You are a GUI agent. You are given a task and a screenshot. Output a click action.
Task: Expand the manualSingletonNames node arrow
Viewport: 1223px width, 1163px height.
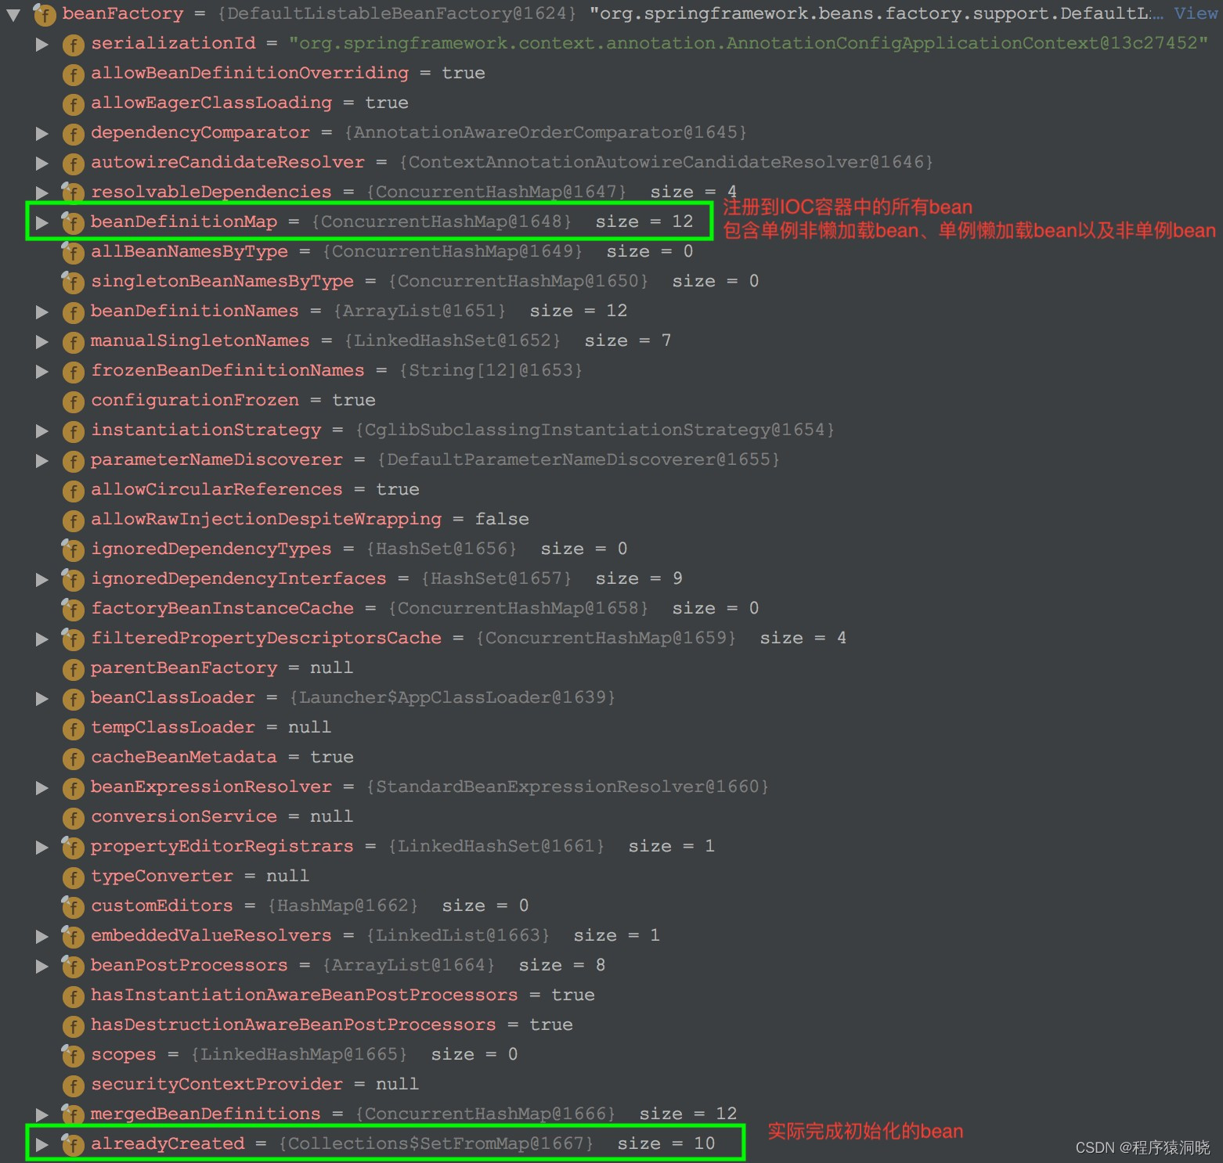point(42,342)
